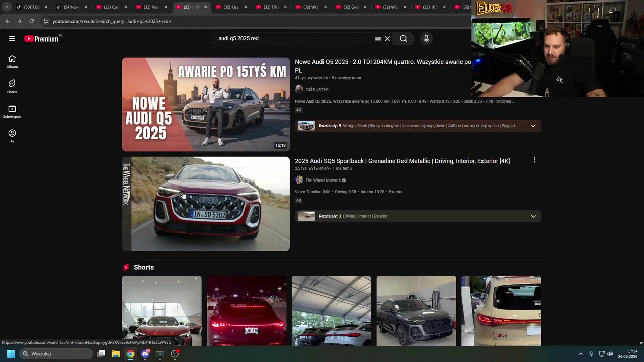Click the Shorts section heading
644x362 pixels.
click(x=144, y=267)
